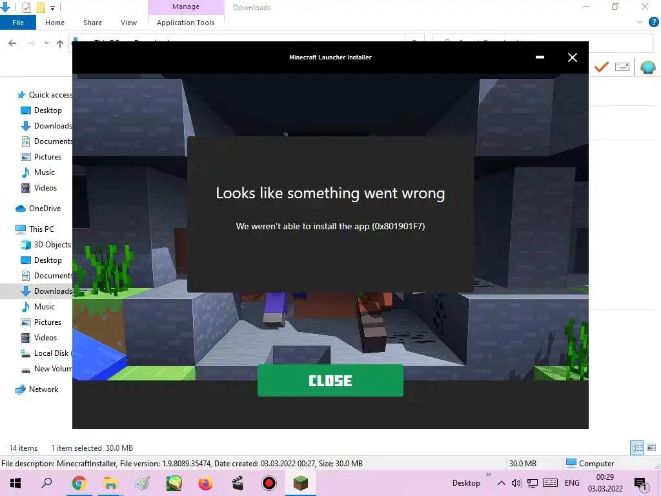Open Videos under Quick access

[39, 188]
